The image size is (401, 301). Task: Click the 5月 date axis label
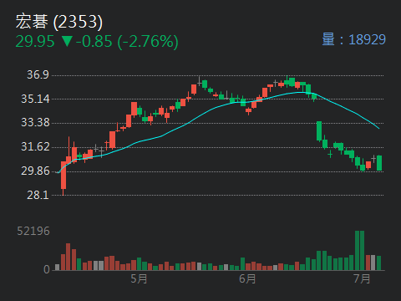139,278
